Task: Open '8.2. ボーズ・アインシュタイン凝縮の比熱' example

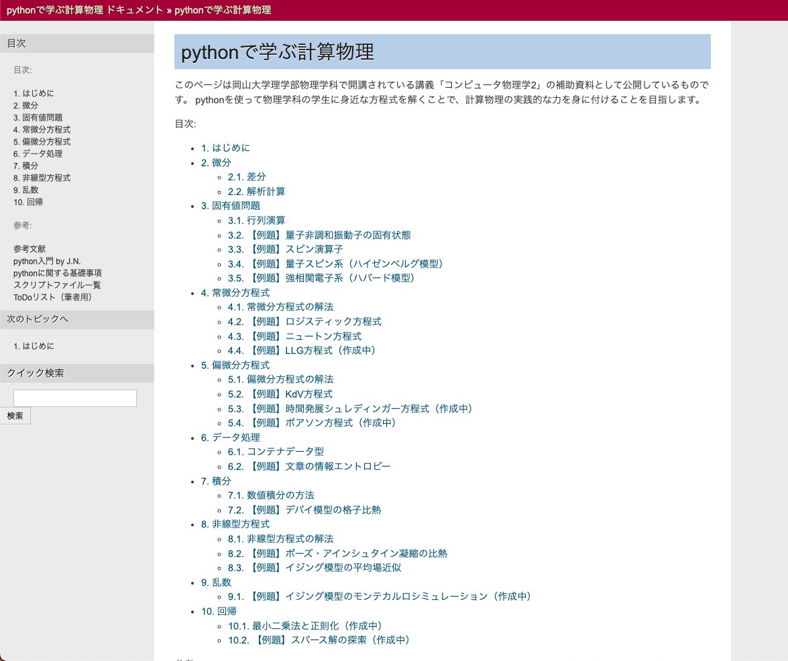Action: coord(338,554)
